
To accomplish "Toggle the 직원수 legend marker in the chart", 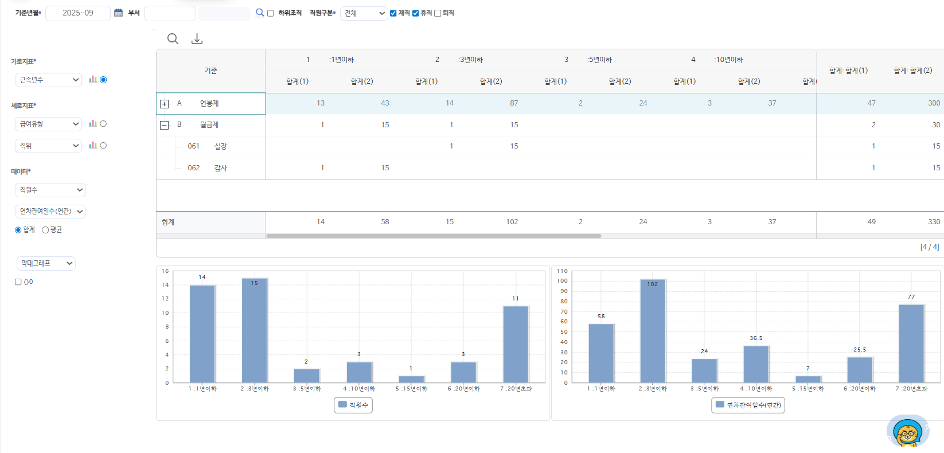I will 342,404.
